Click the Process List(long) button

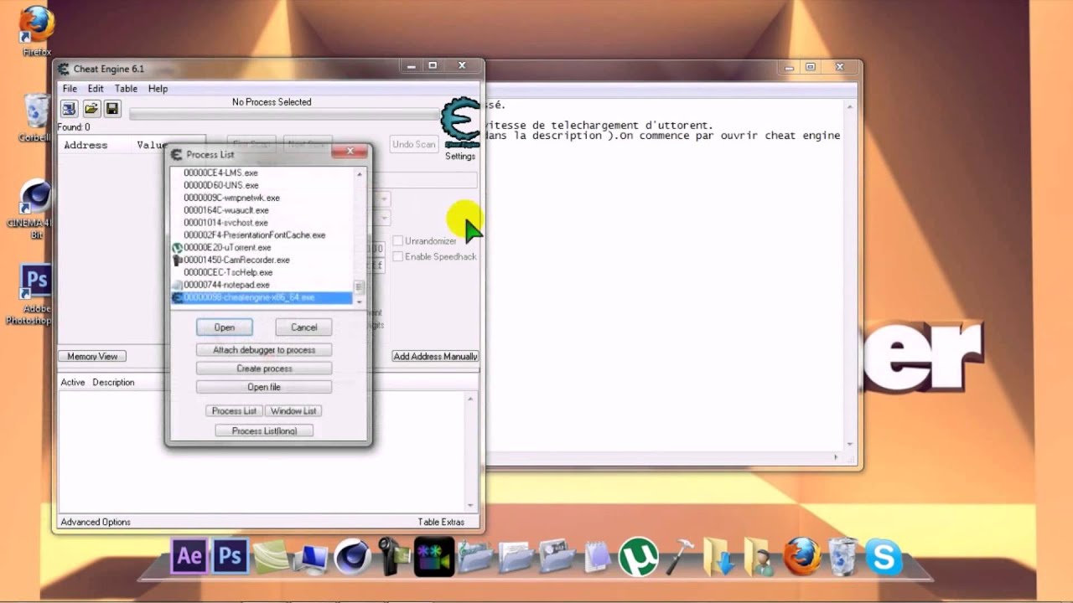coord(264,430)
